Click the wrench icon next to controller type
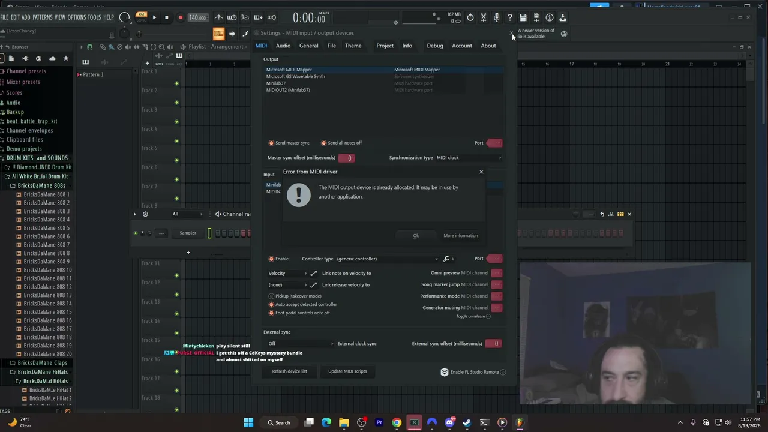The height and width of the screenshot is (432, 768). pyautogui.click(x=446, y=259)
